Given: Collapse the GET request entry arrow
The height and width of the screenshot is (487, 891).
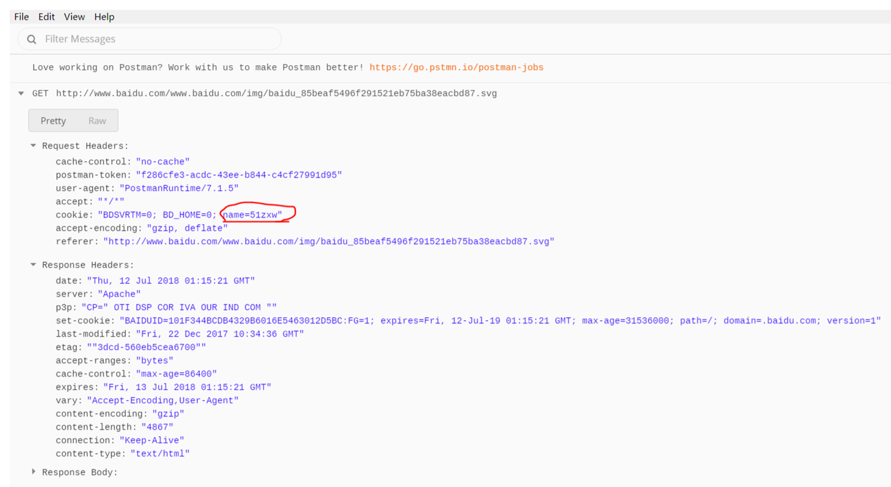Looking at the screenshot, I should [x=21, y=93].
